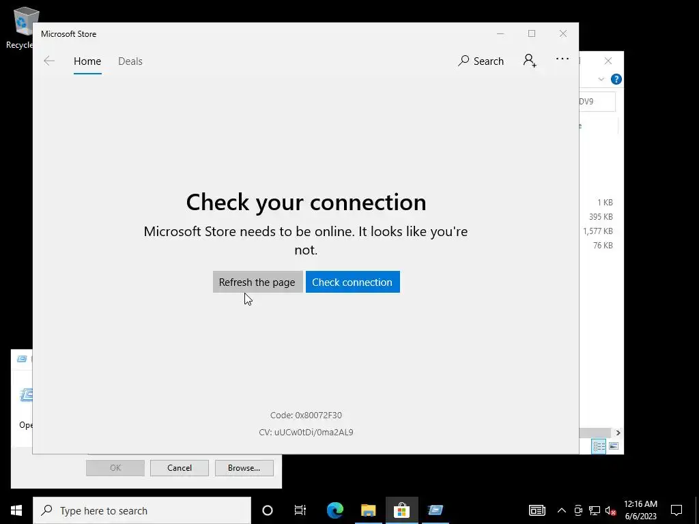Screen dimensions: 699x524
Task: Switch to the Home tab
Action: (87, 61)
